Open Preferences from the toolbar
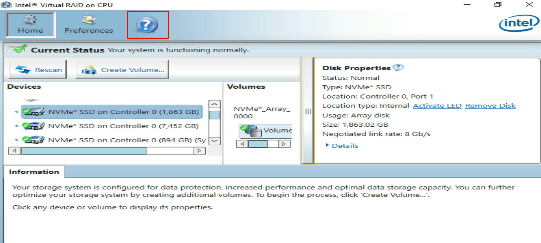 pos(89,25)
